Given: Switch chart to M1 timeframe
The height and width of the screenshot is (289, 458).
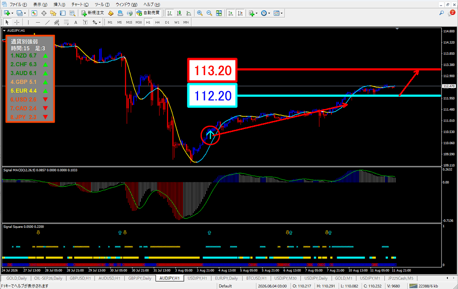Looking at the screenshot, I should pos(110,22).
